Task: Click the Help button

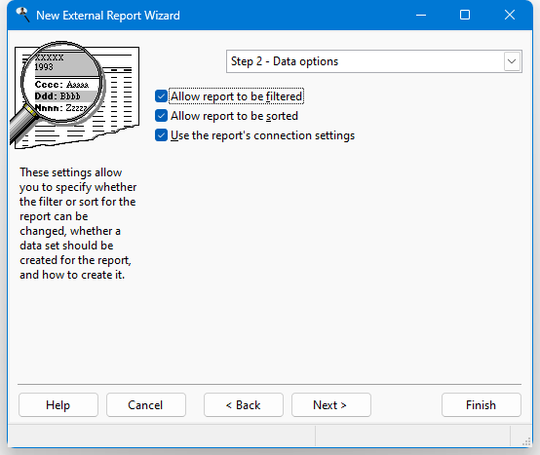Action: tap(58, 405)
